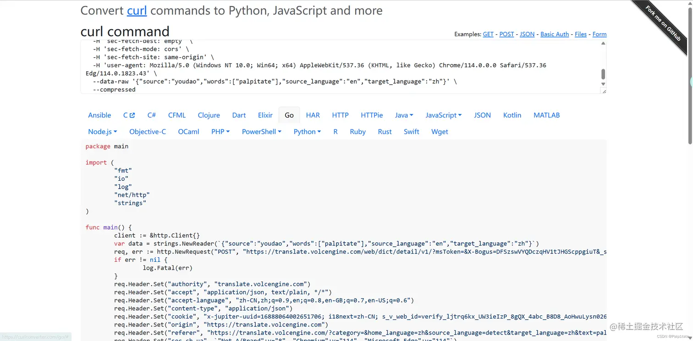
Task: Expand the Java dropdown
Action: [x=404, y=115]
